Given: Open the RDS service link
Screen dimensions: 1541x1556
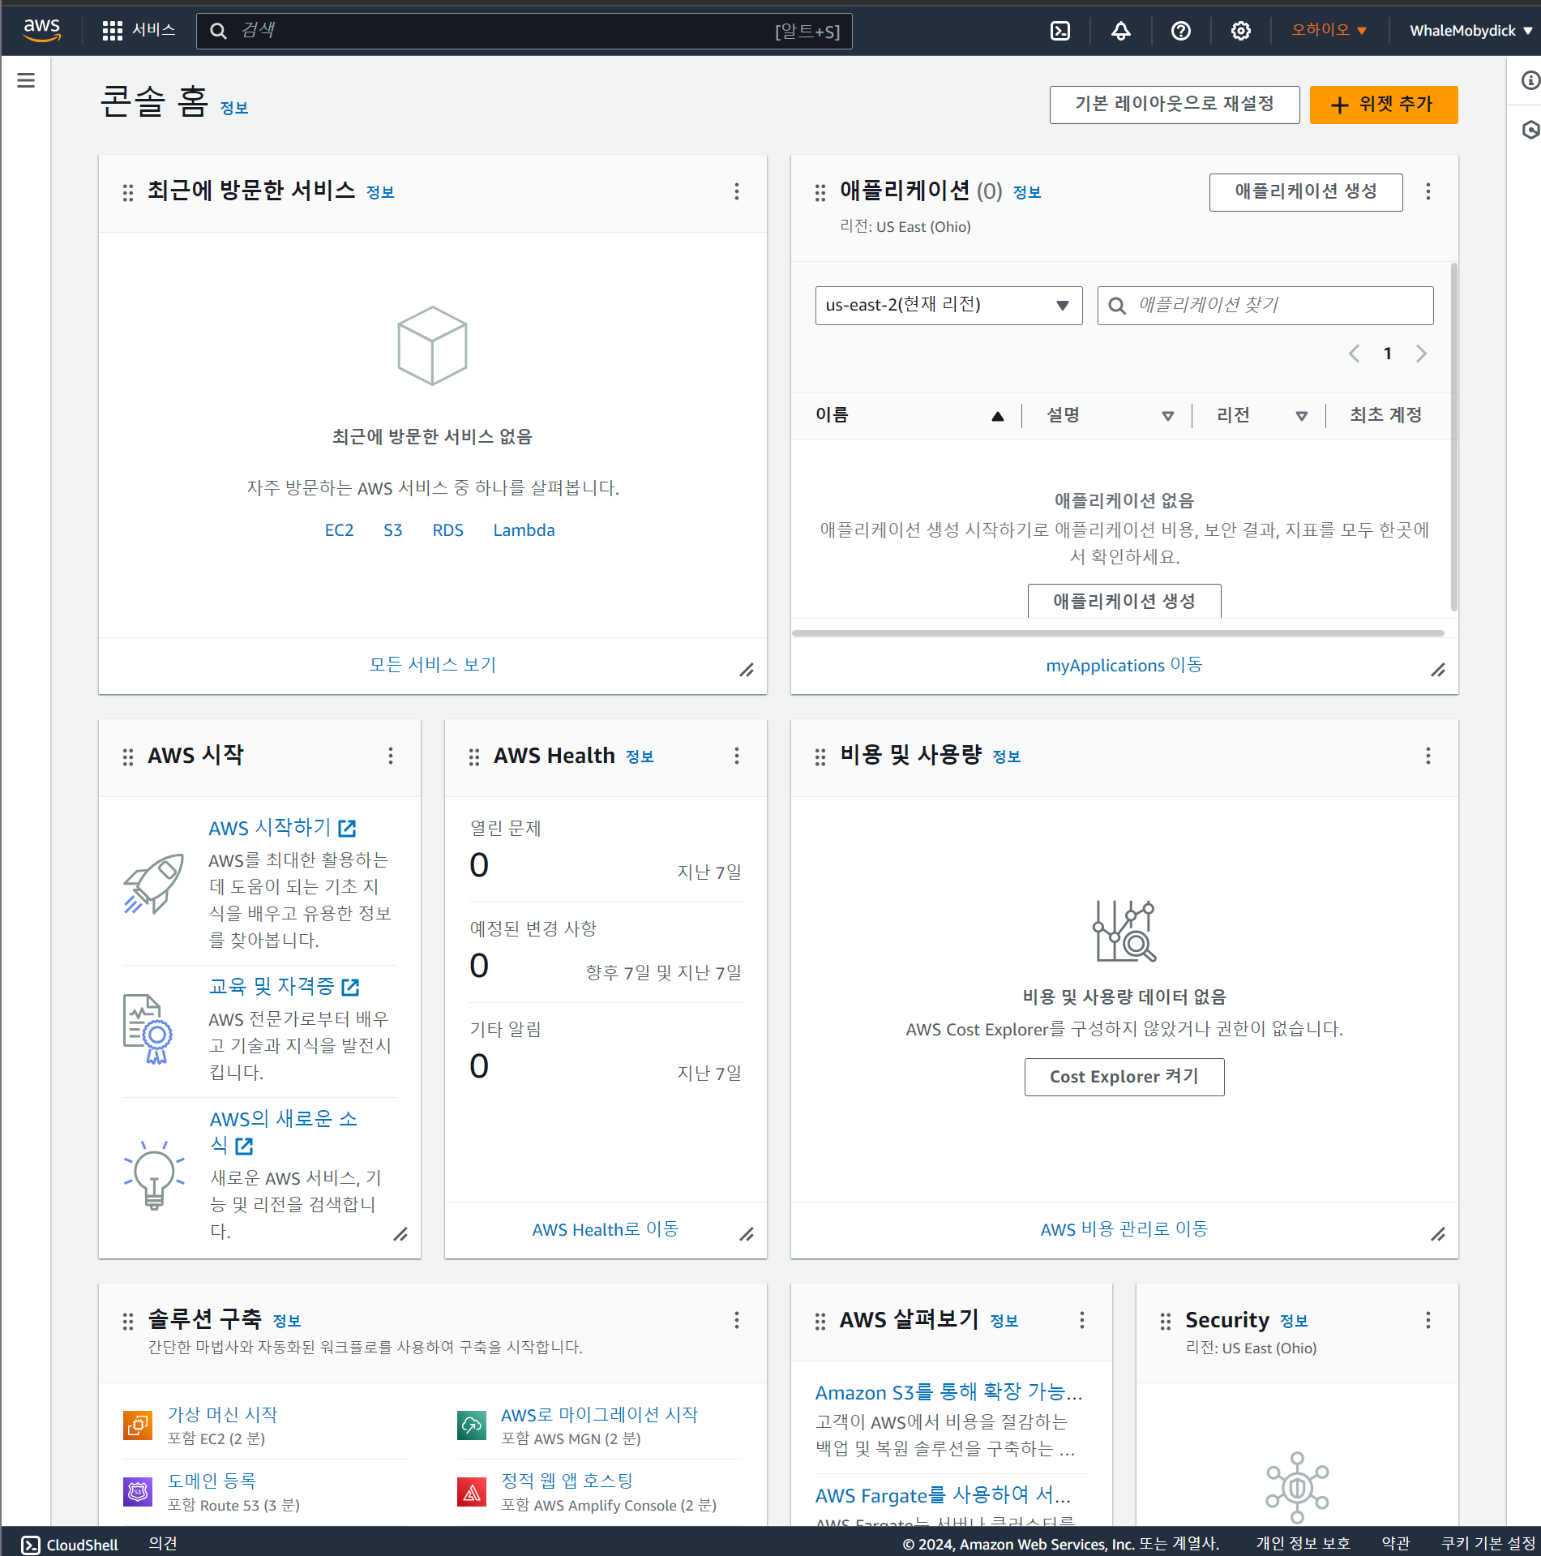Looking at the screenshot, I should [x=447, y=530].
